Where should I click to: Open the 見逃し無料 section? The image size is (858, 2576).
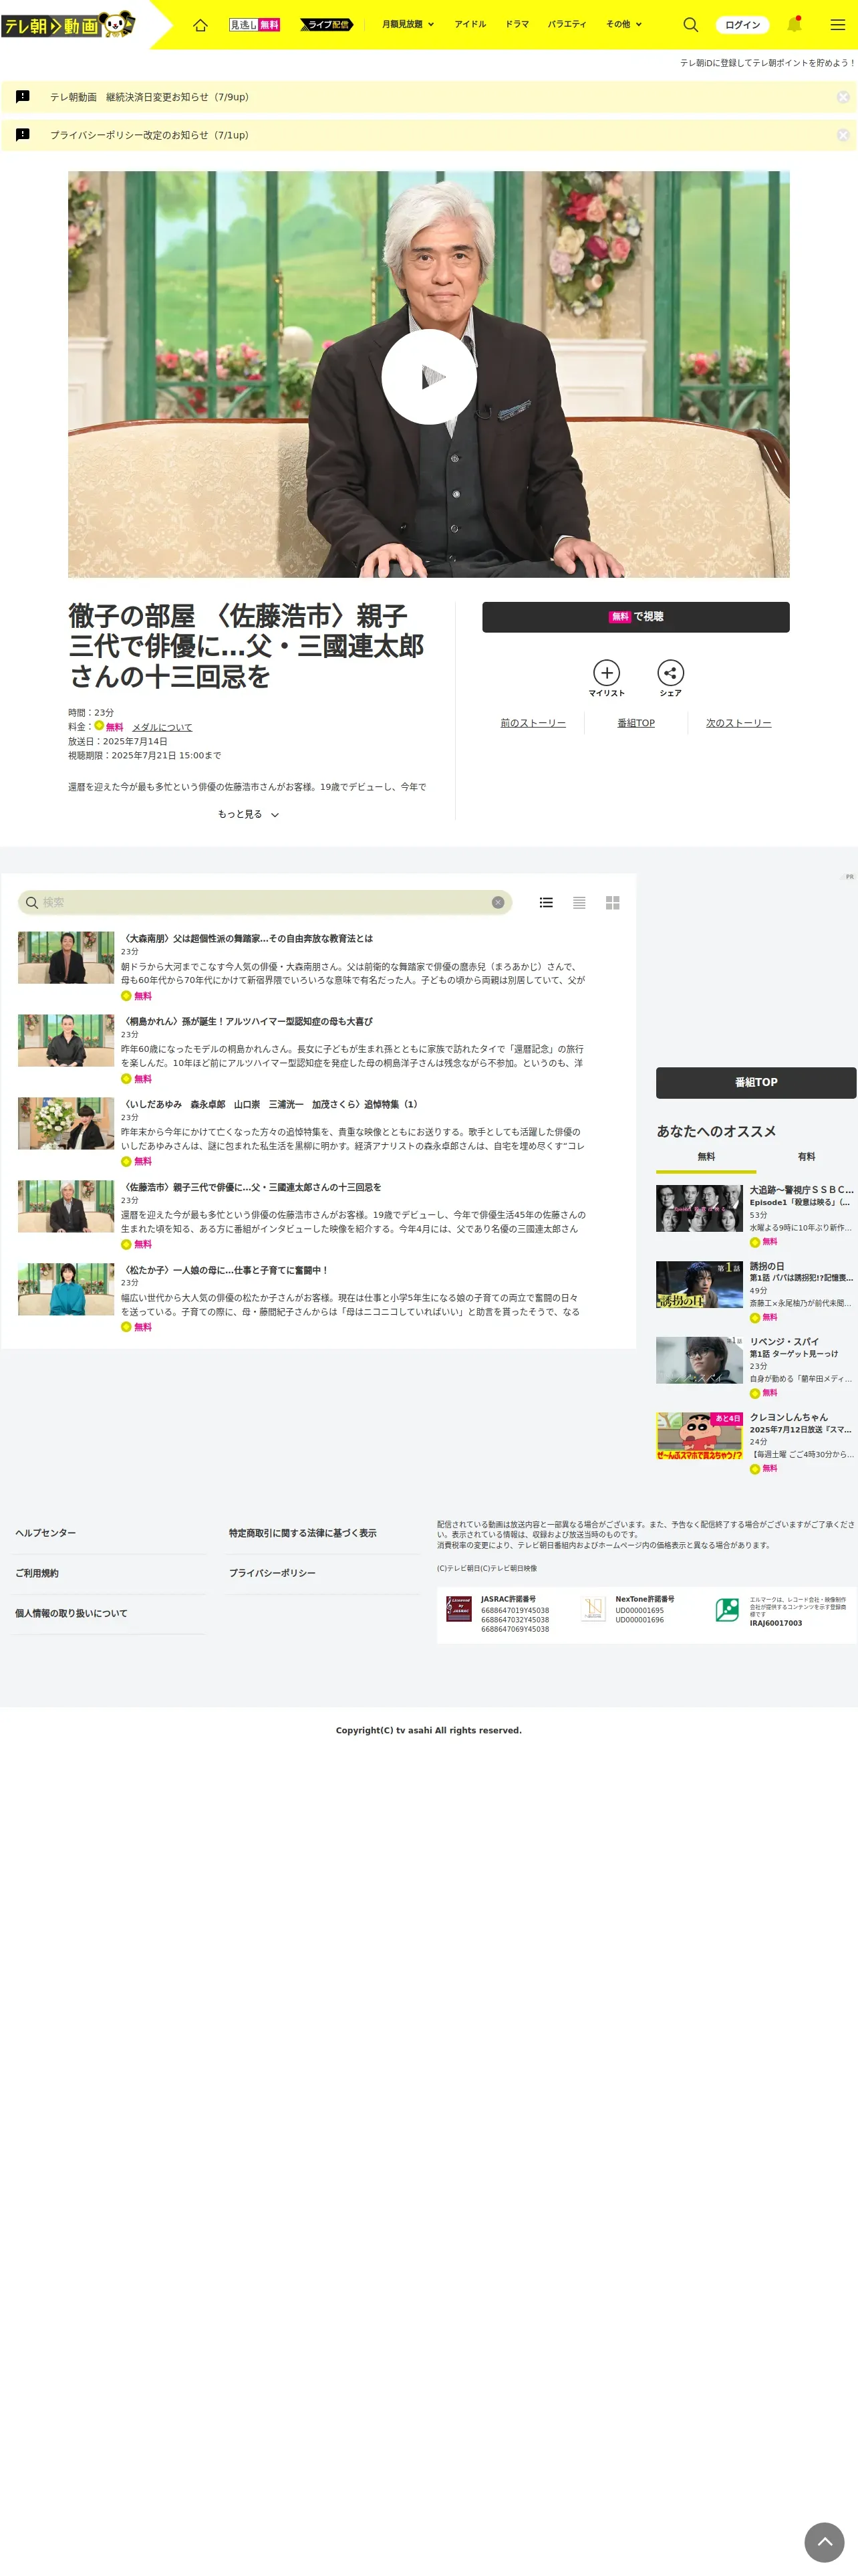(255, 25)
